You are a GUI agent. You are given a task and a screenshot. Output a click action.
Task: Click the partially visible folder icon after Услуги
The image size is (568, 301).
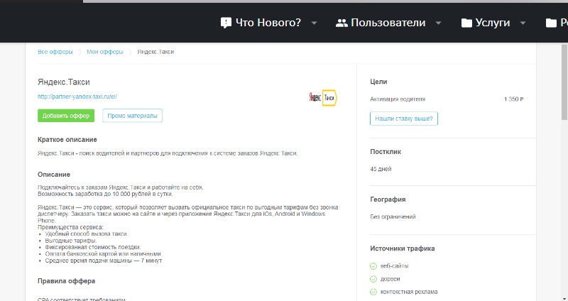pyautogui.click(x=551, y=23)
